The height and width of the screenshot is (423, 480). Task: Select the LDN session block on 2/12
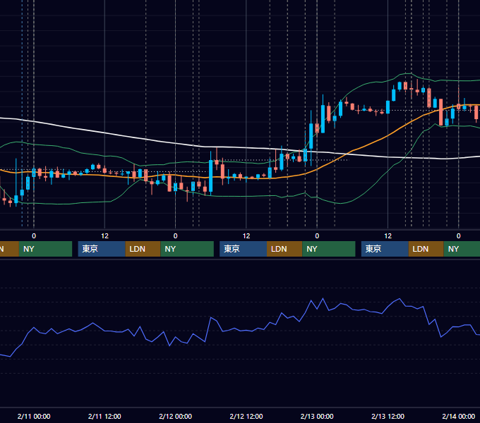284,249
